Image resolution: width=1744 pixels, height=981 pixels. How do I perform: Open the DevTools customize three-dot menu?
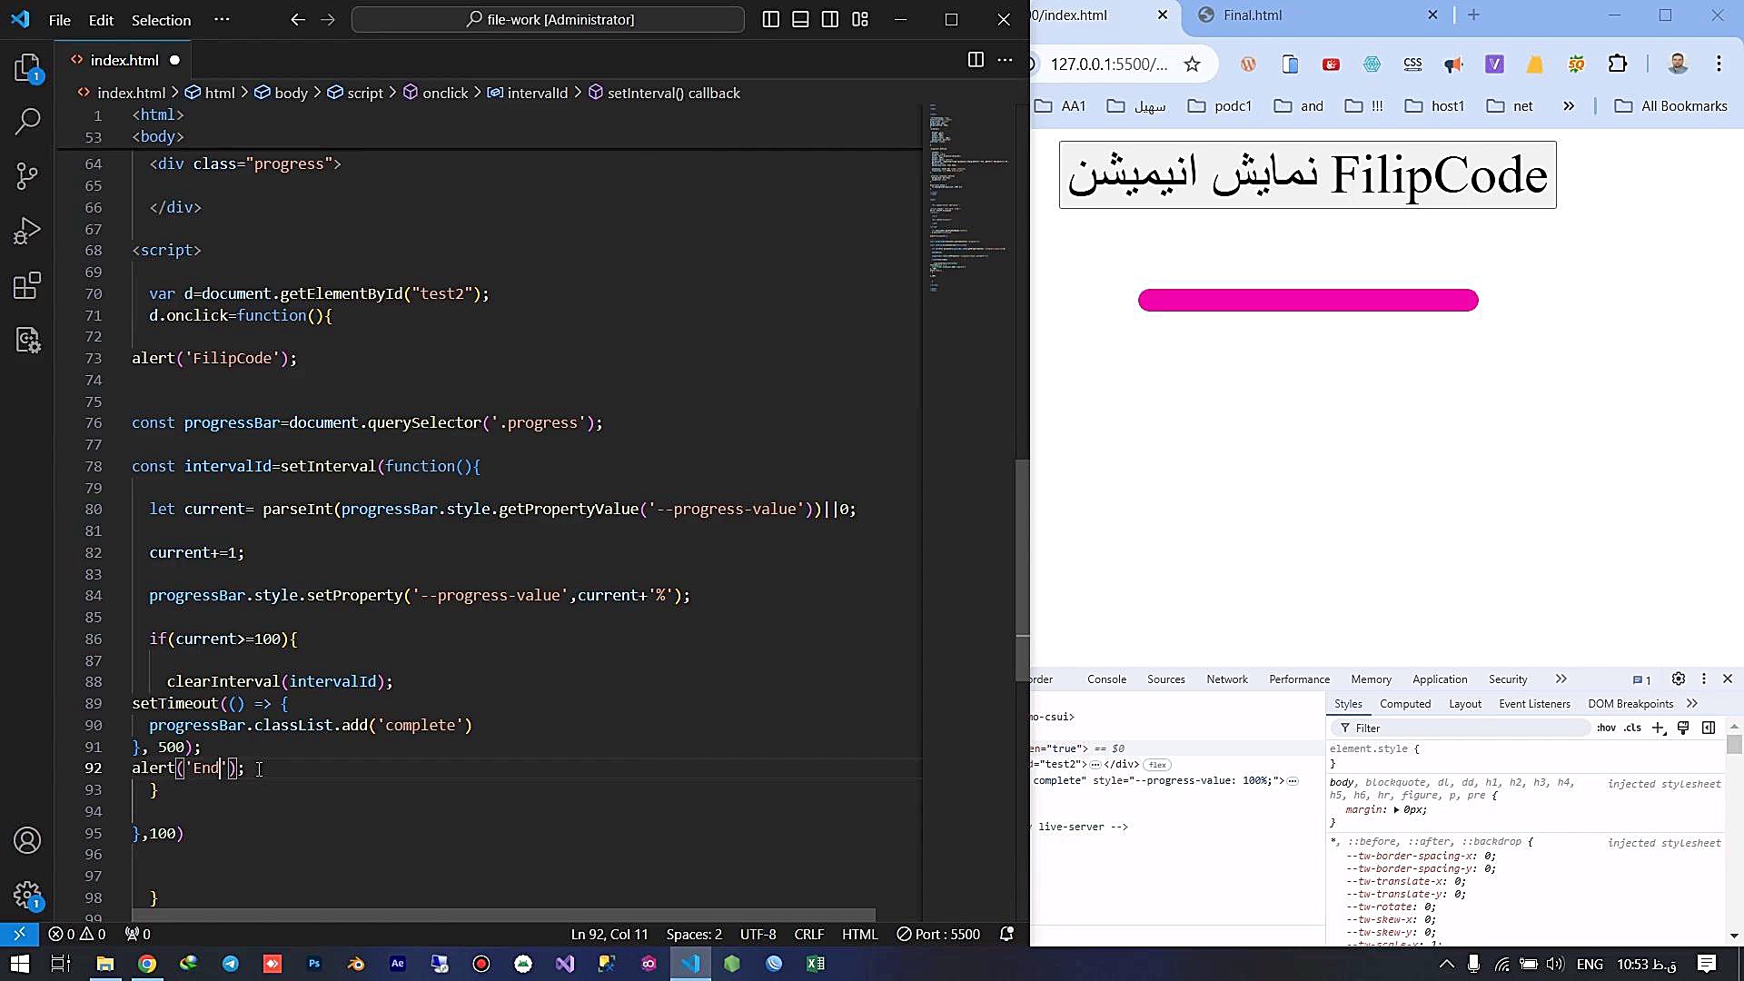pyautogui.click(x=1704, y=679)
